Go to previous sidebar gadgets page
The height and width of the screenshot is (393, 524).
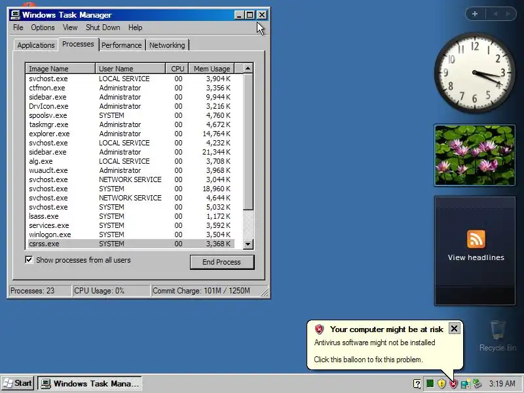pos(495,14)
